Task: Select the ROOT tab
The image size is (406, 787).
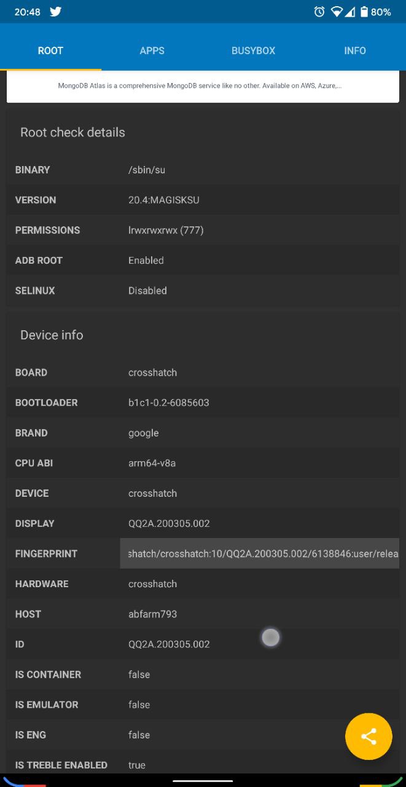Action: tap(50, 50)
